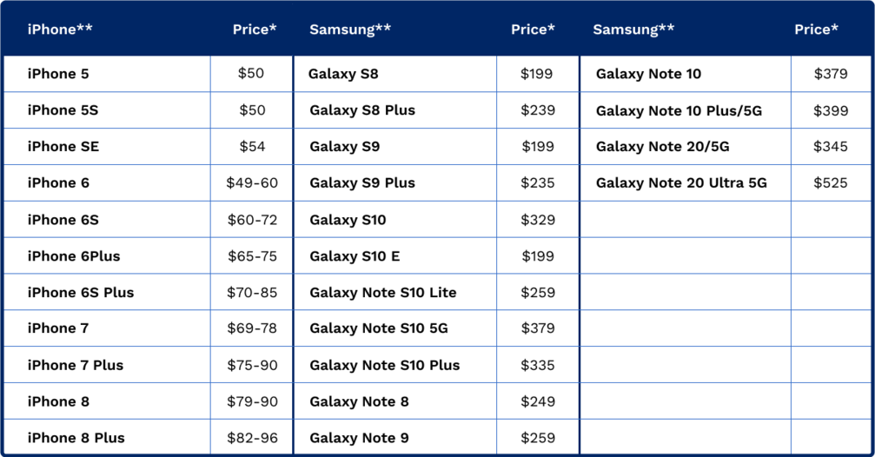875x457 pixels.
Task: Click the rightmost Price* column header
Action: pos(816,30)
